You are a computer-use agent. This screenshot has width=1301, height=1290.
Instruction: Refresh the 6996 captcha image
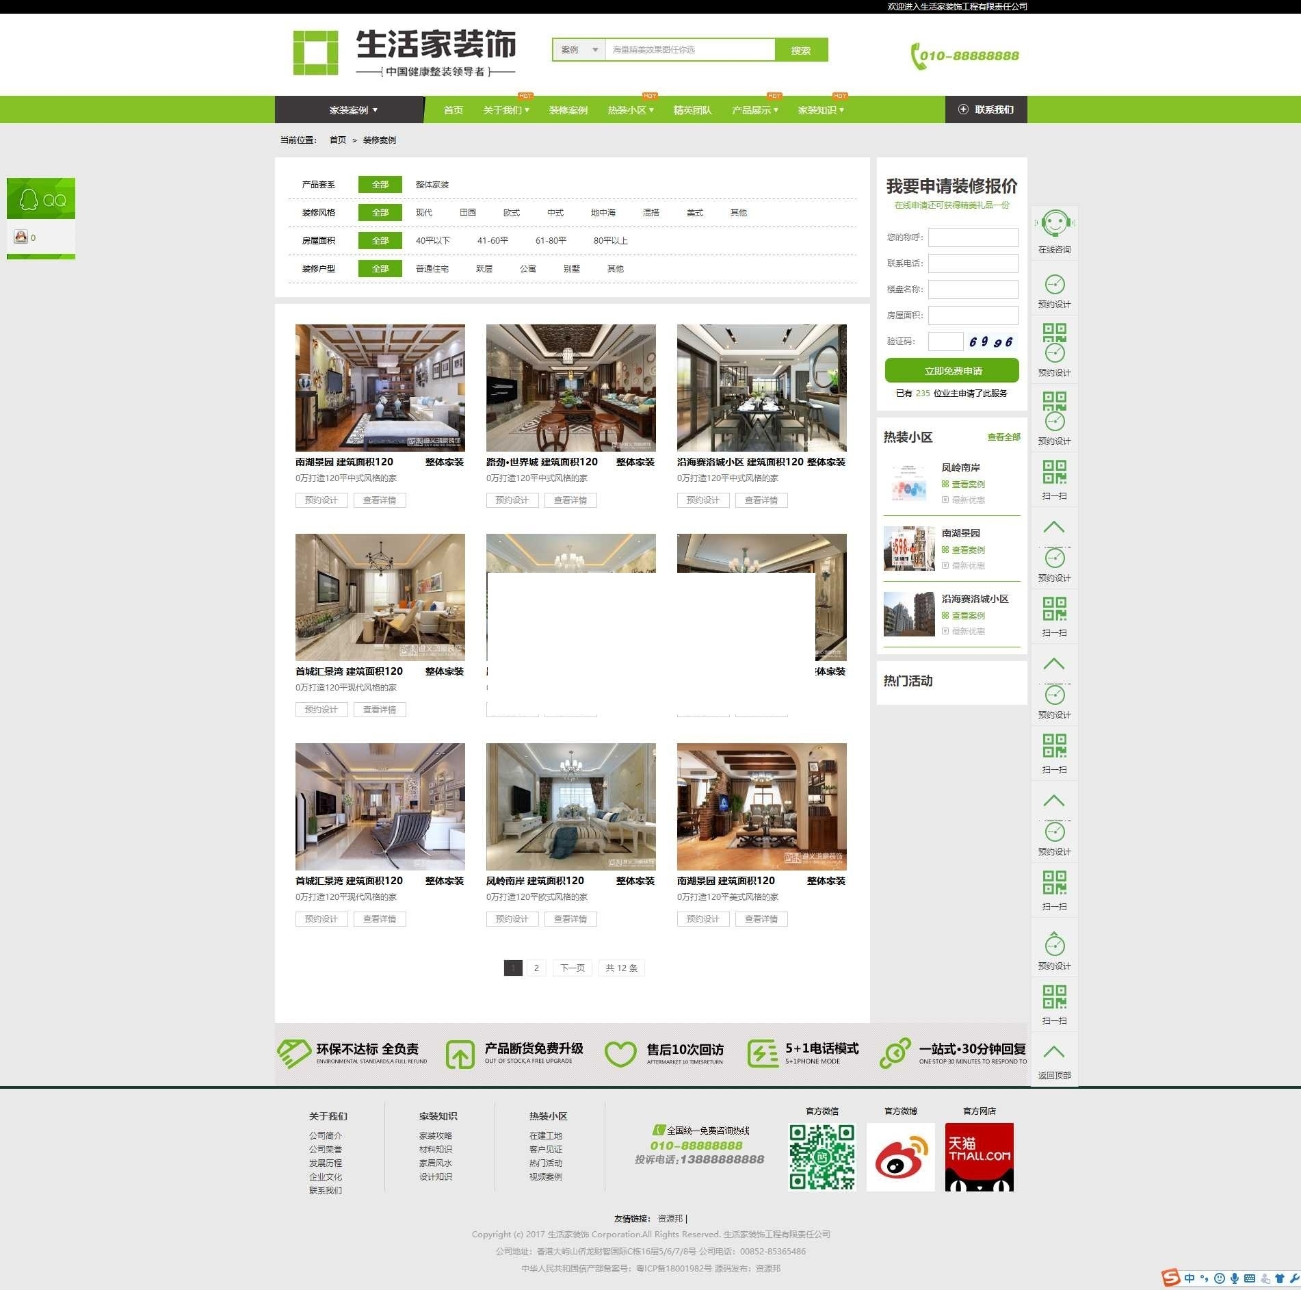(990, 341)
